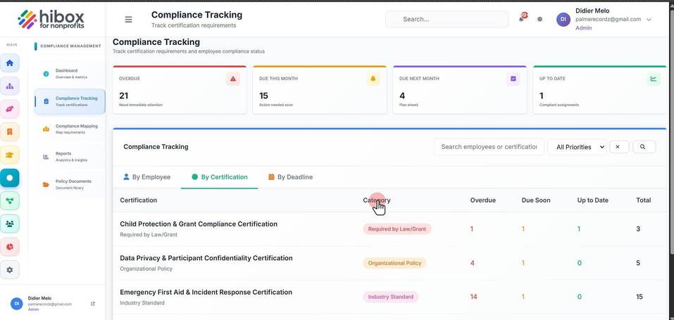Click the Overdue warning triangle icon
This screenshot has height=320, width=674.
(233, 79)
